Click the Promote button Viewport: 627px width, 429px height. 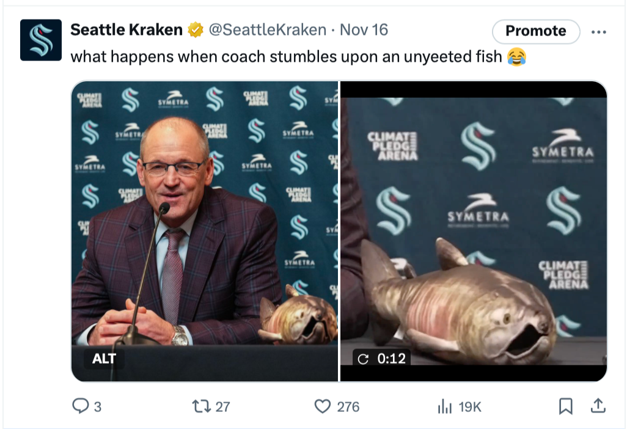click(536, 31)
